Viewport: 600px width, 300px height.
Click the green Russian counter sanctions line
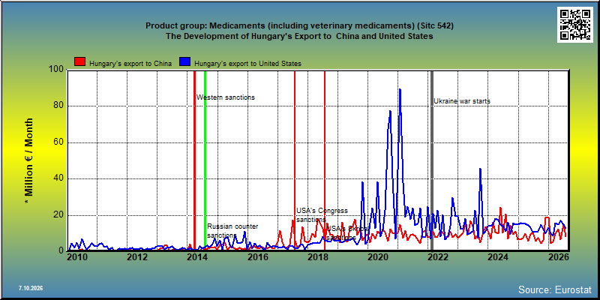[x=205, y=160]
